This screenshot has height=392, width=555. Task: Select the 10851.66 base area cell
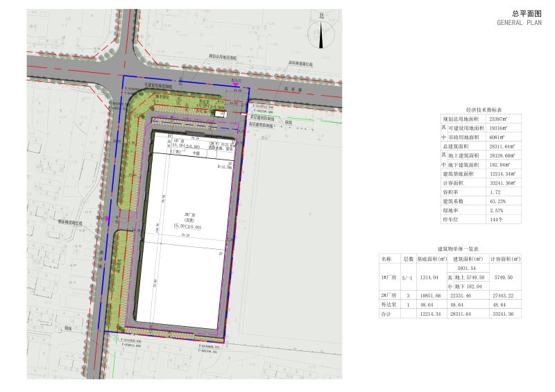tap(430, 296)
